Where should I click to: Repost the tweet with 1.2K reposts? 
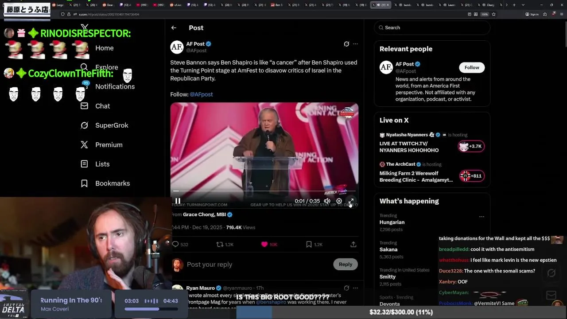(225, 245)
